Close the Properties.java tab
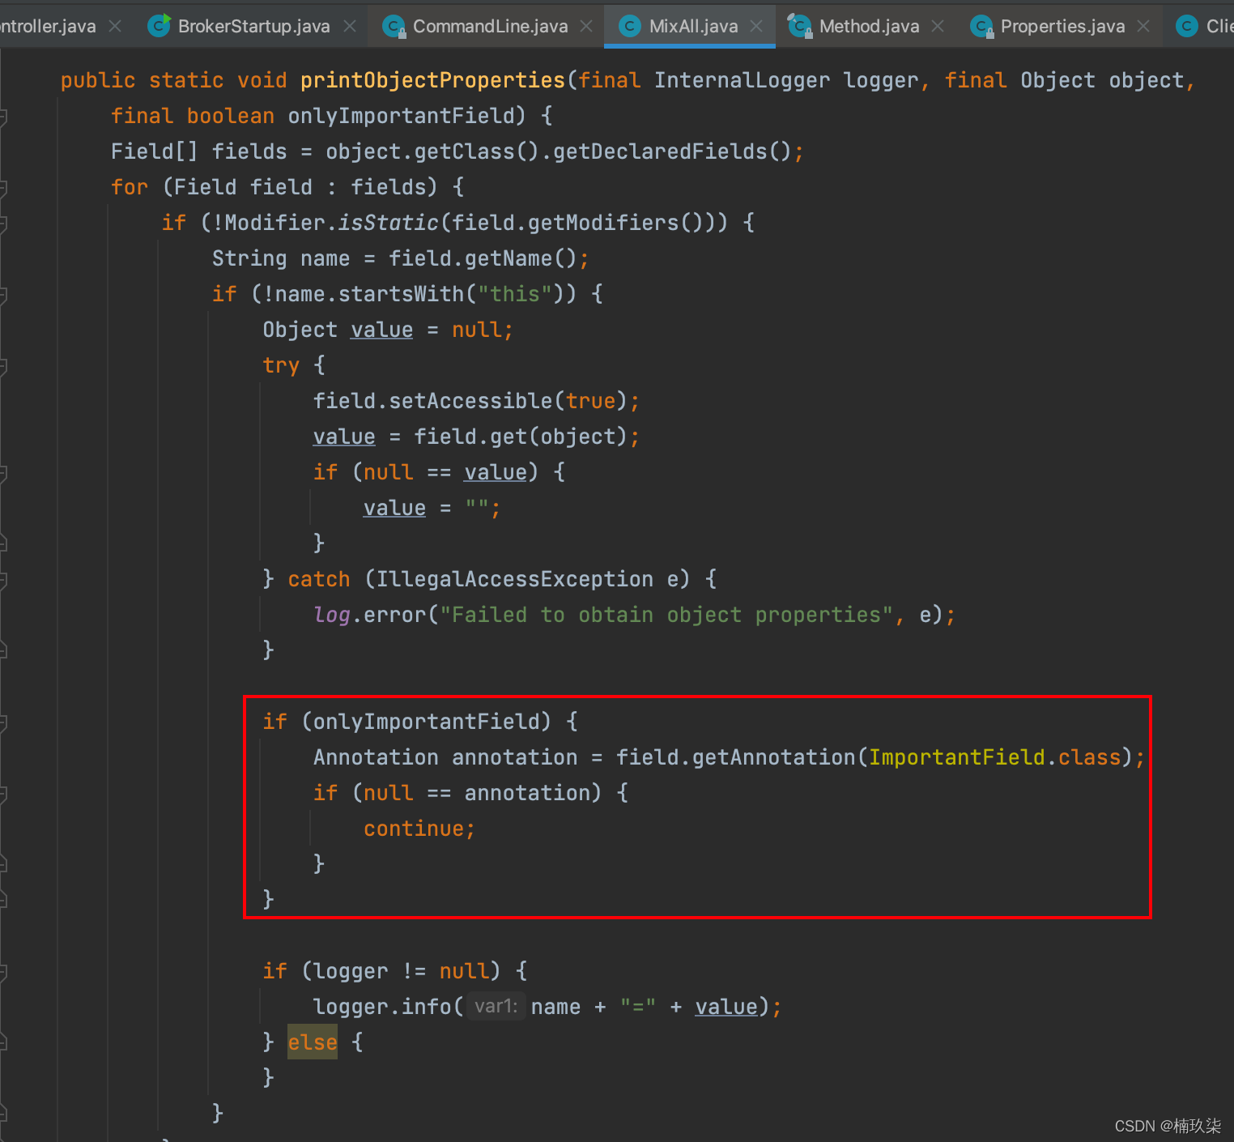The width and height of the screenshot is (1234, 1142). pos(1143,27)
